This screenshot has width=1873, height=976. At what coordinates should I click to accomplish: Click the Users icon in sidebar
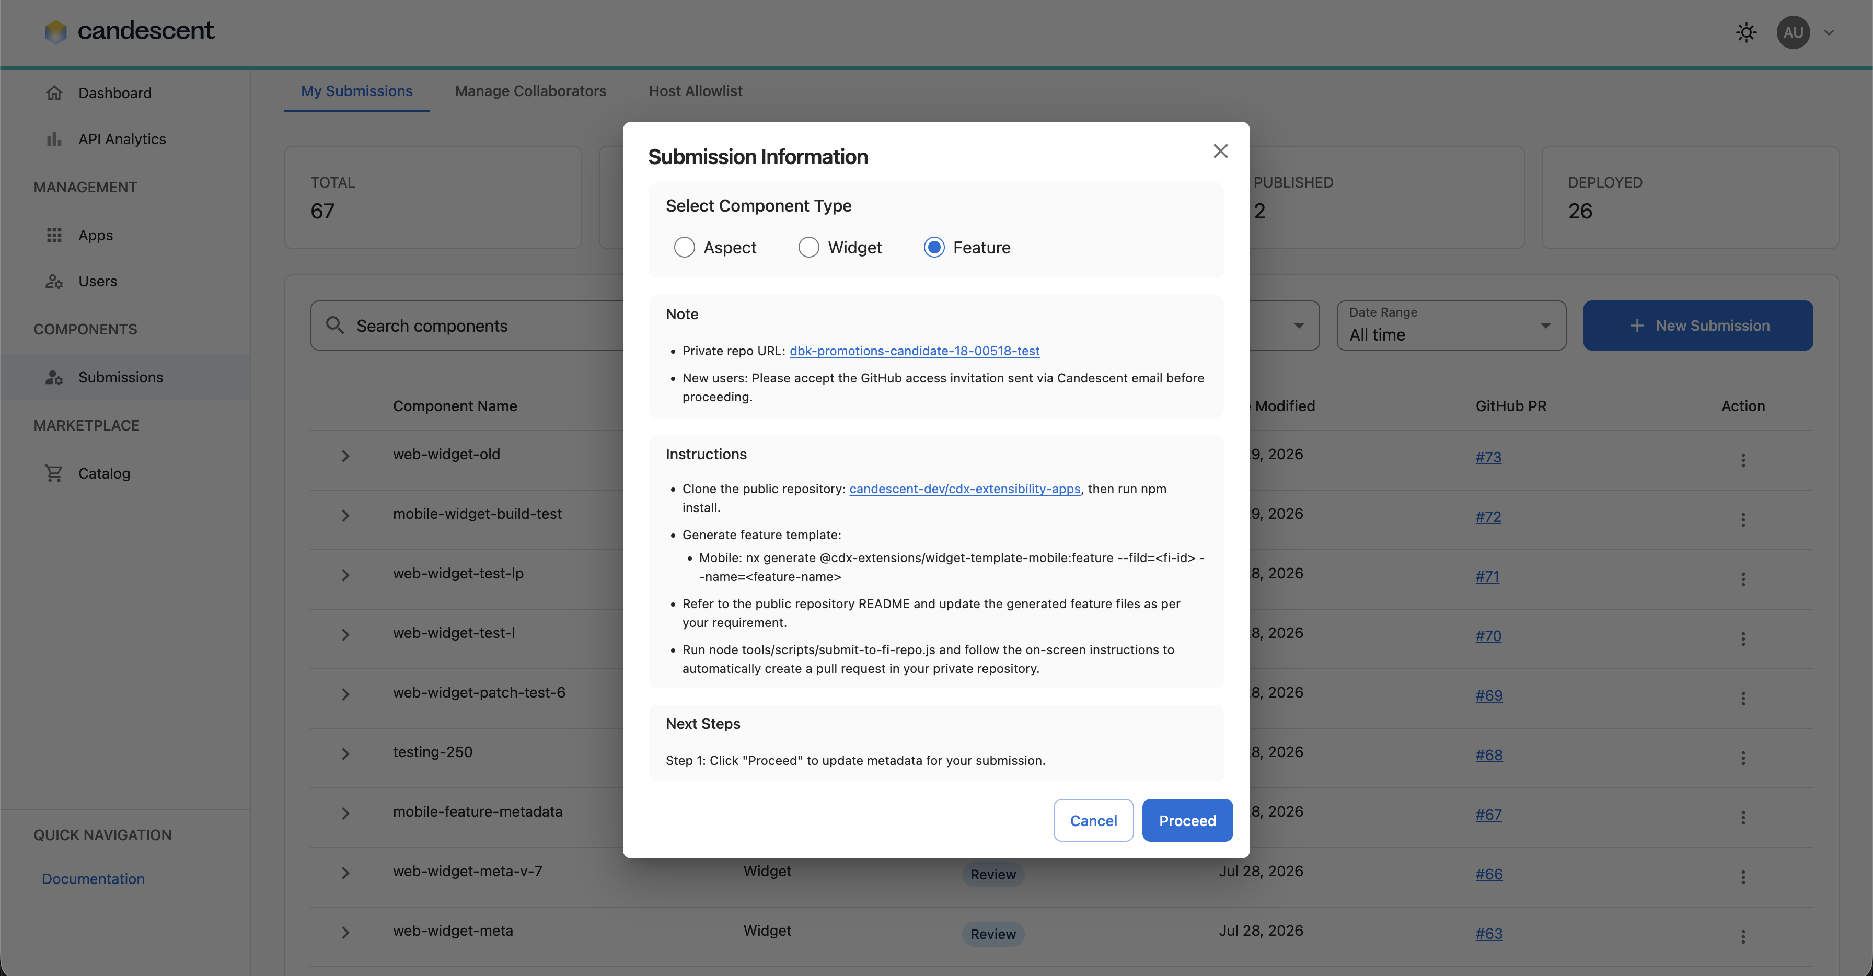[x=54, y=281]
